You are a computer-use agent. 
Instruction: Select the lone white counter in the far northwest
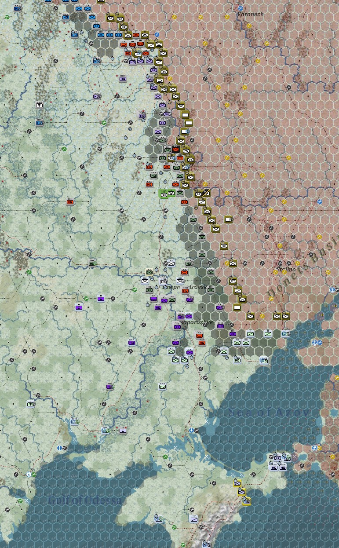pos(39,104)
